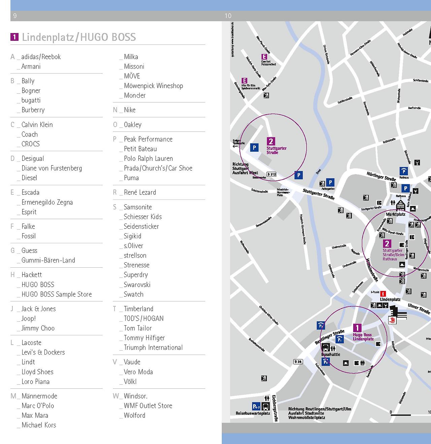Click the WMF Outlet Store entry

click(x=148, y=406)
